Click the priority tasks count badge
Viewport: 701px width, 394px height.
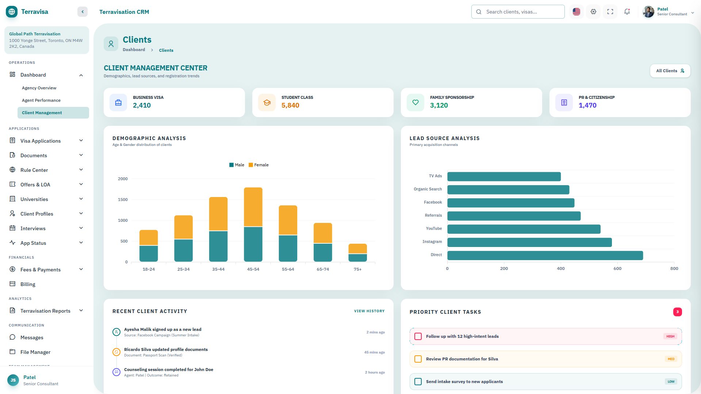pyautogui.click(x=678, y=312)
